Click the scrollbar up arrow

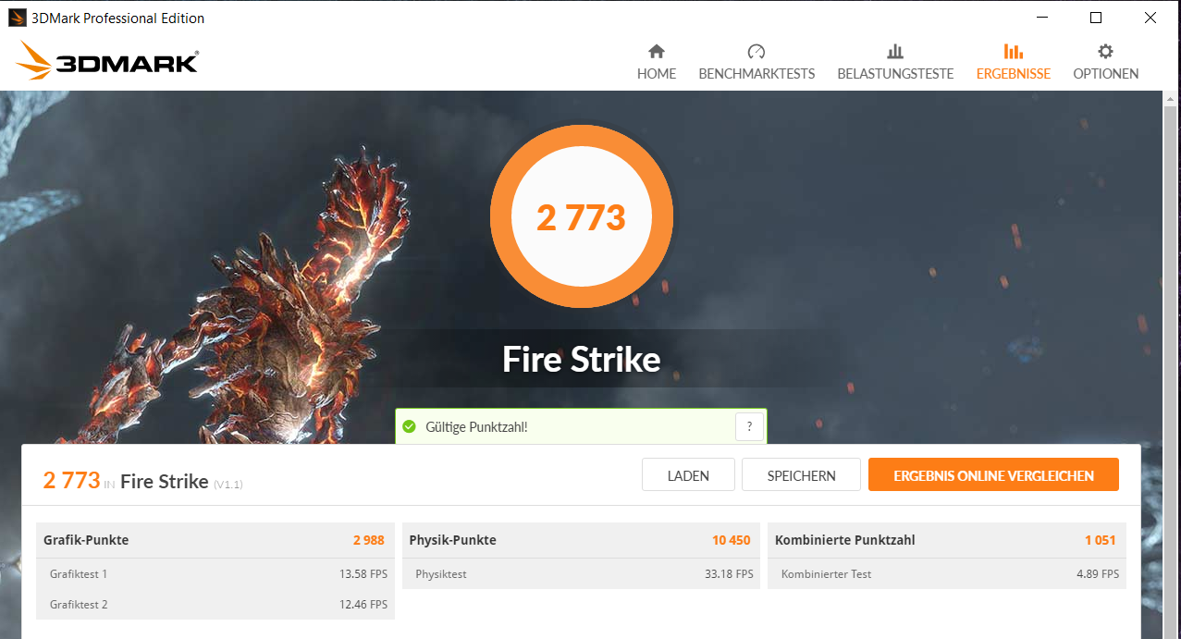[1170, 98]
